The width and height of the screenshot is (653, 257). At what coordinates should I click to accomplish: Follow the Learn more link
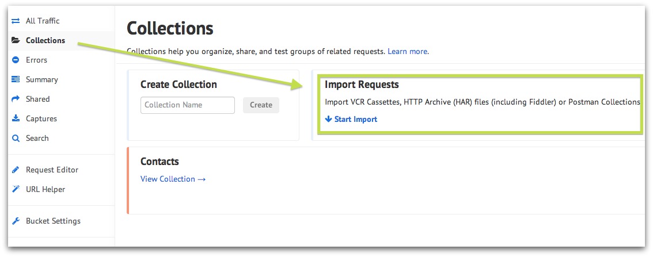(407, 52)
